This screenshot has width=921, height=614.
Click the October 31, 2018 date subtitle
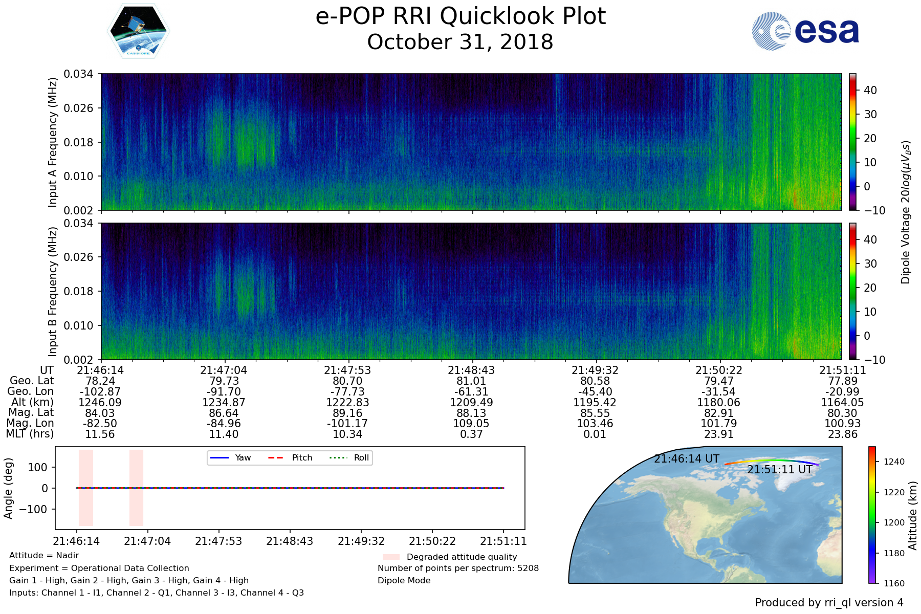click(460, 42)
